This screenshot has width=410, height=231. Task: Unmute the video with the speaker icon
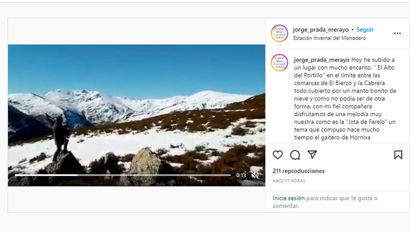coord(255,175)
